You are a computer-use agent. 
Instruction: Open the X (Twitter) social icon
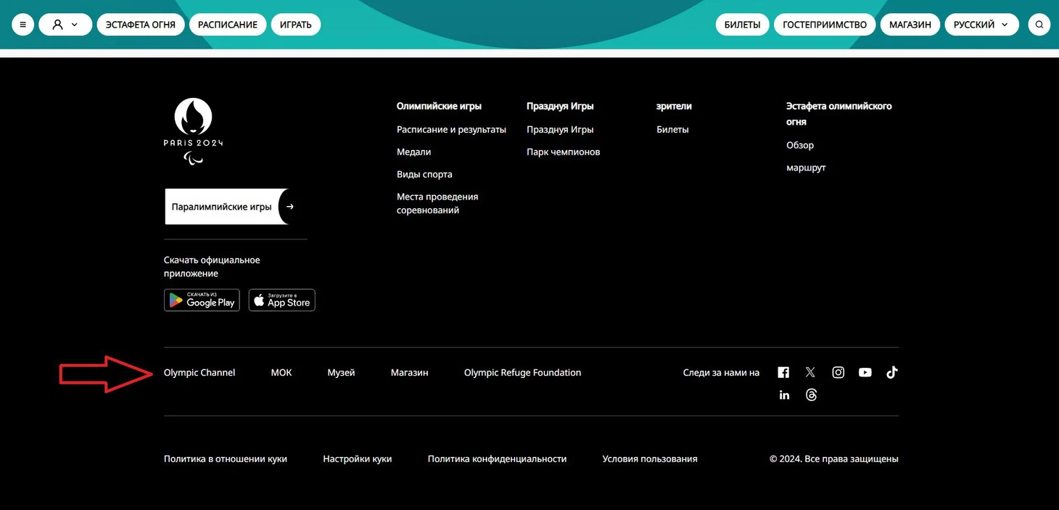point(810,372)
